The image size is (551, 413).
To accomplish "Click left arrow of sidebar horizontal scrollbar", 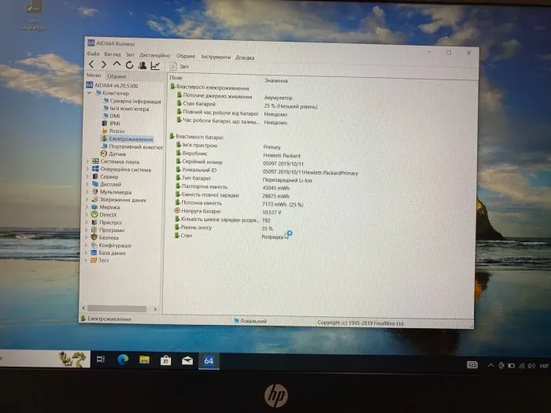I will pos(83,308).
